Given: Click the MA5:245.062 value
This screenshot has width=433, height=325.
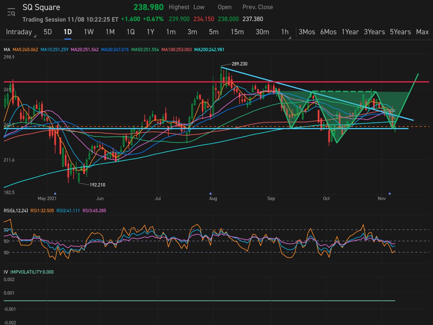Looking at the screenshot, I should point(25,50).
